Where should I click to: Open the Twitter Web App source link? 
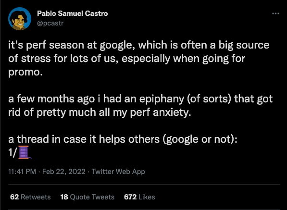[118, 172]
